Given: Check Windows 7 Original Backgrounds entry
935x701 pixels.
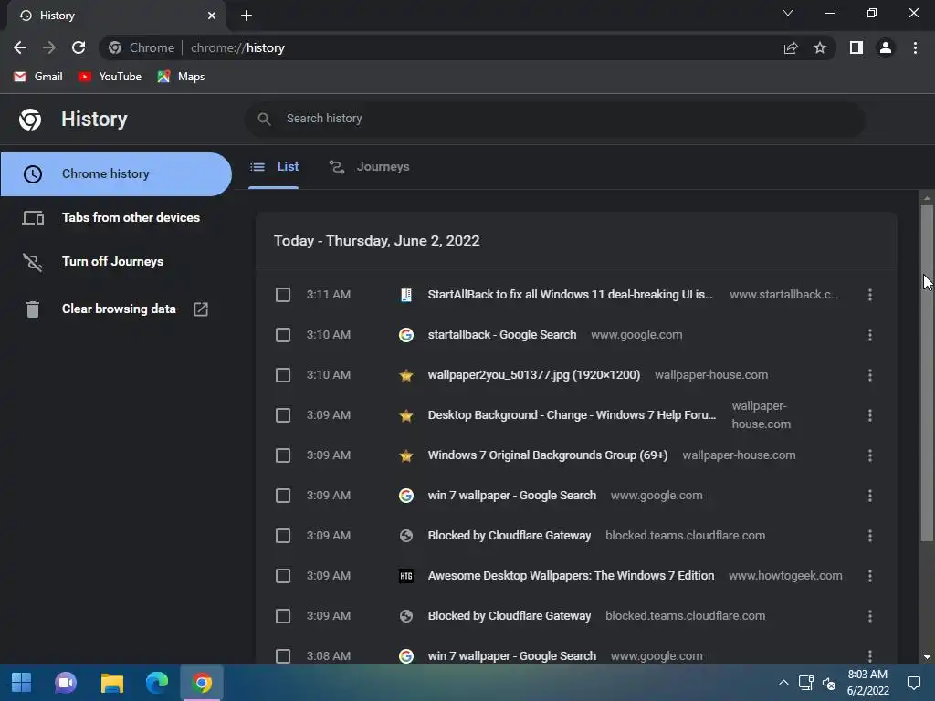Looking at the screenshot, I should (x=283, y=455).
